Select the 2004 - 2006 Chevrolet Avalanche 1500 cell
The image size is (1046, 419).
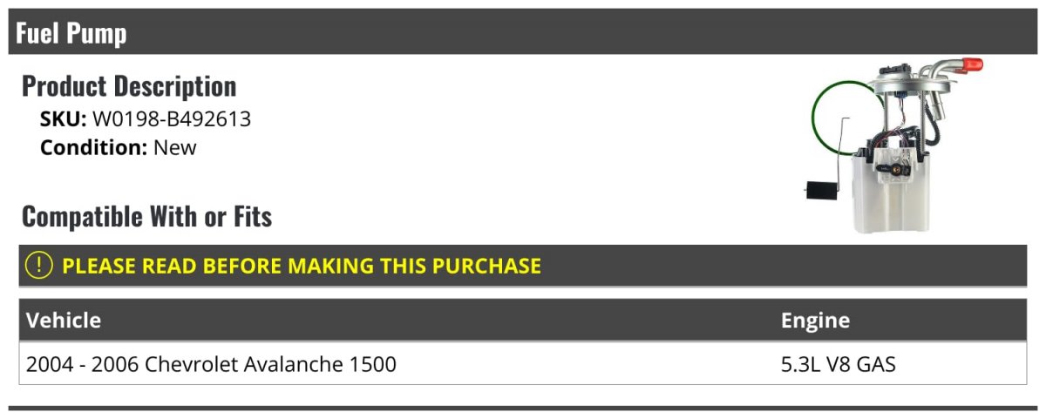click(x=212, y=364)
